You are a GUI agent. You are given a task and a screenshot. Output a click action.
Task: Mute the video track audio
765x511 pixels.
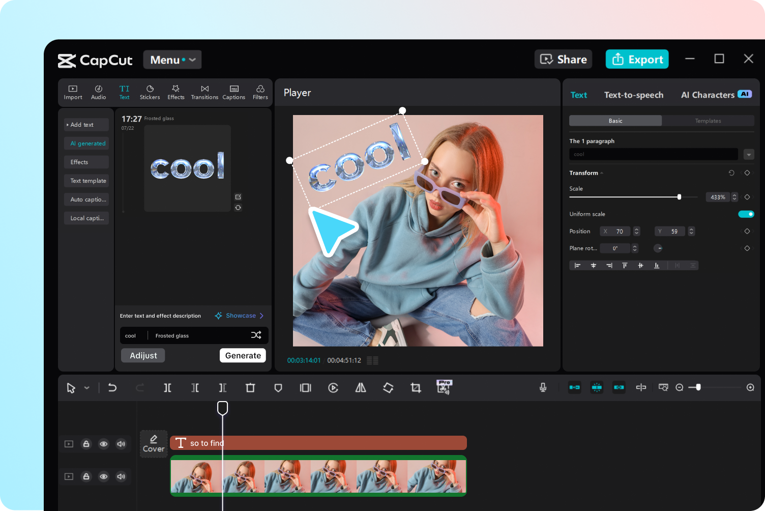pos(121,476)
